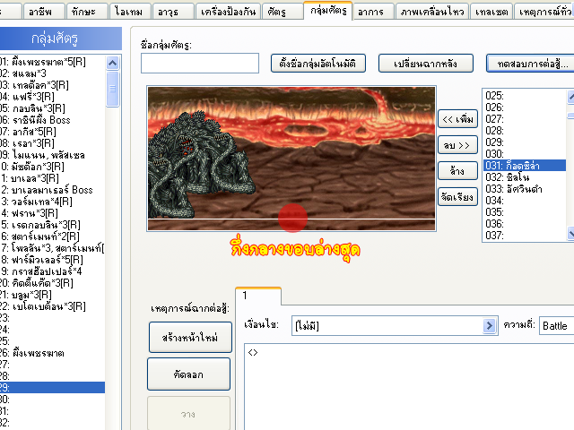Select troop สแลม*3

click(52, 73)
